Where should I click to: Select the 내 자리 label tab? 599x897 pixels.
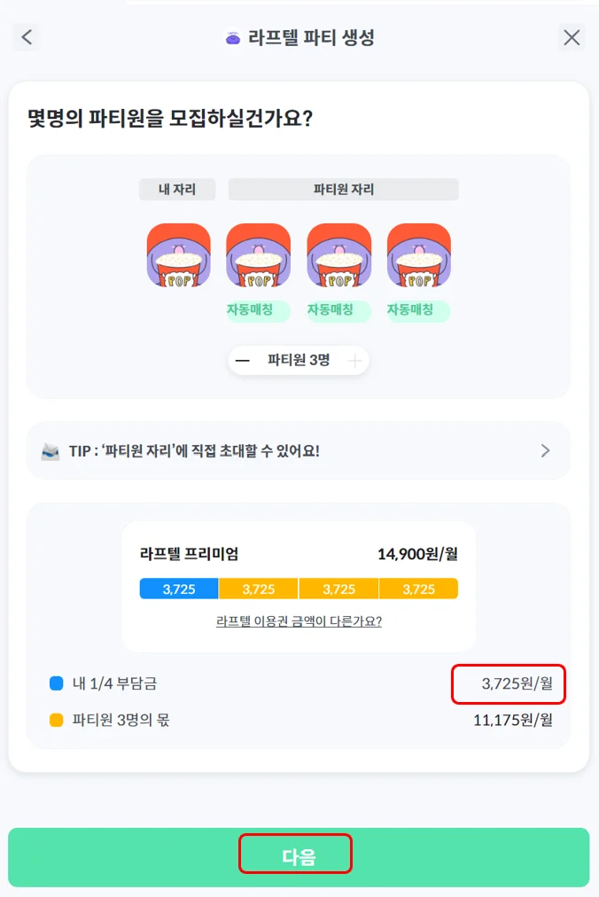click(177, 190)
